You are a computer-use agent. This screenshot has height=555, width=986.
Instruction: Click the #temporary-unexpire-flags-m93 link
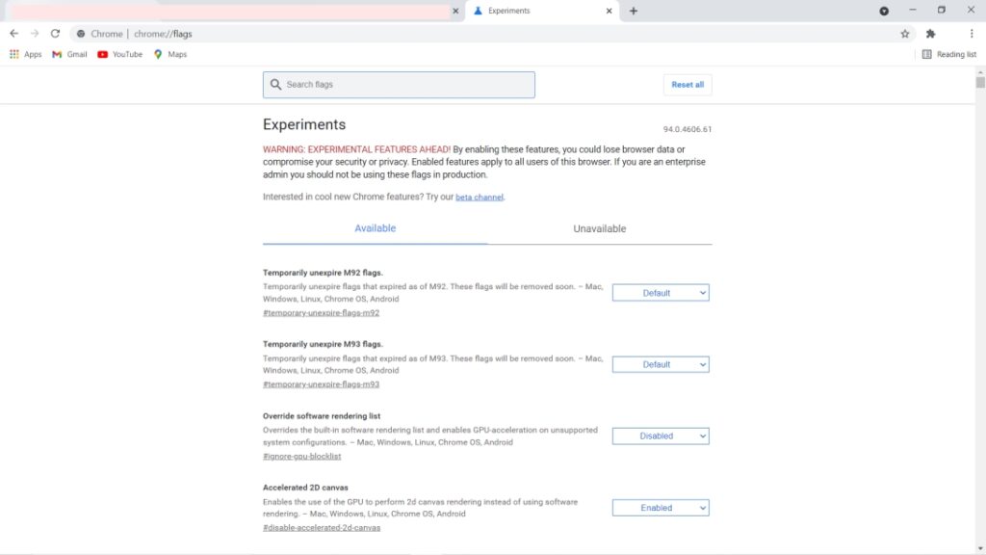(x=321, y=384)
